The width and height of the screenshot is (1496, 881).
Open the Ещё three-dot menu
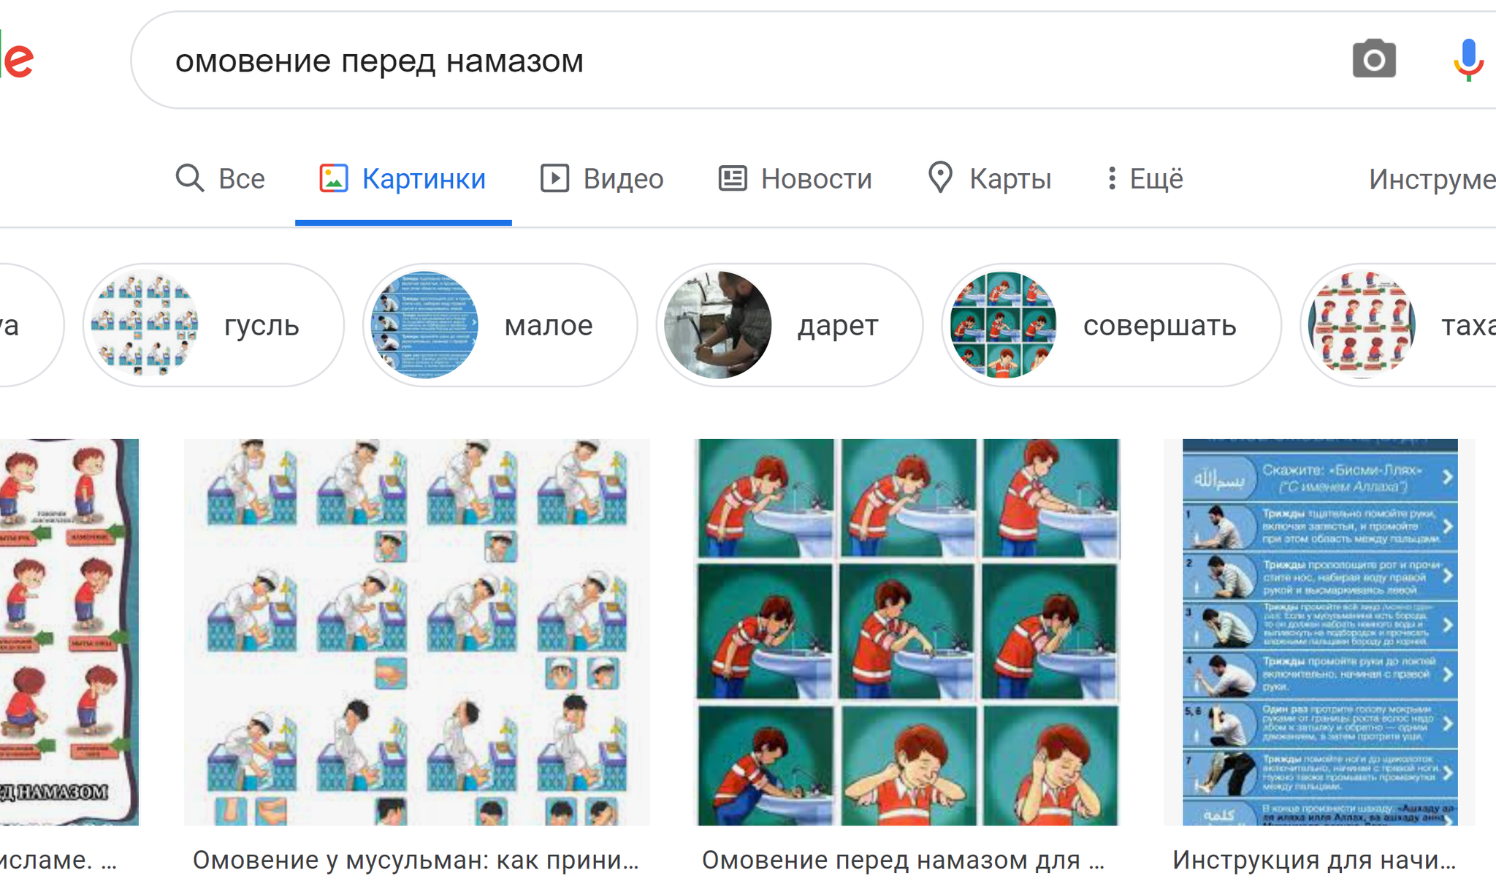pos(1145,178)
